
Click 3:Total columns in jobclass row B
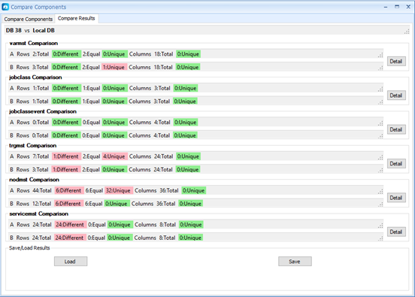pyautogui.click(x=162, y=102)
